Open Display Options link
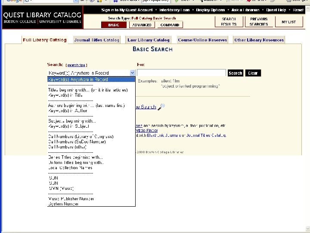 211,10
